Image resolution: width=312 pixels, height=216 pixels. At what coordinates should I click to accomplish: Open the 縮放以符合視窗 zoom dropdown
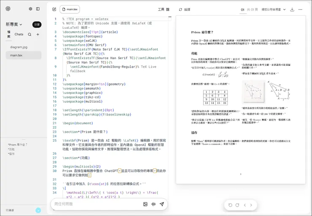tap(274, 9)
